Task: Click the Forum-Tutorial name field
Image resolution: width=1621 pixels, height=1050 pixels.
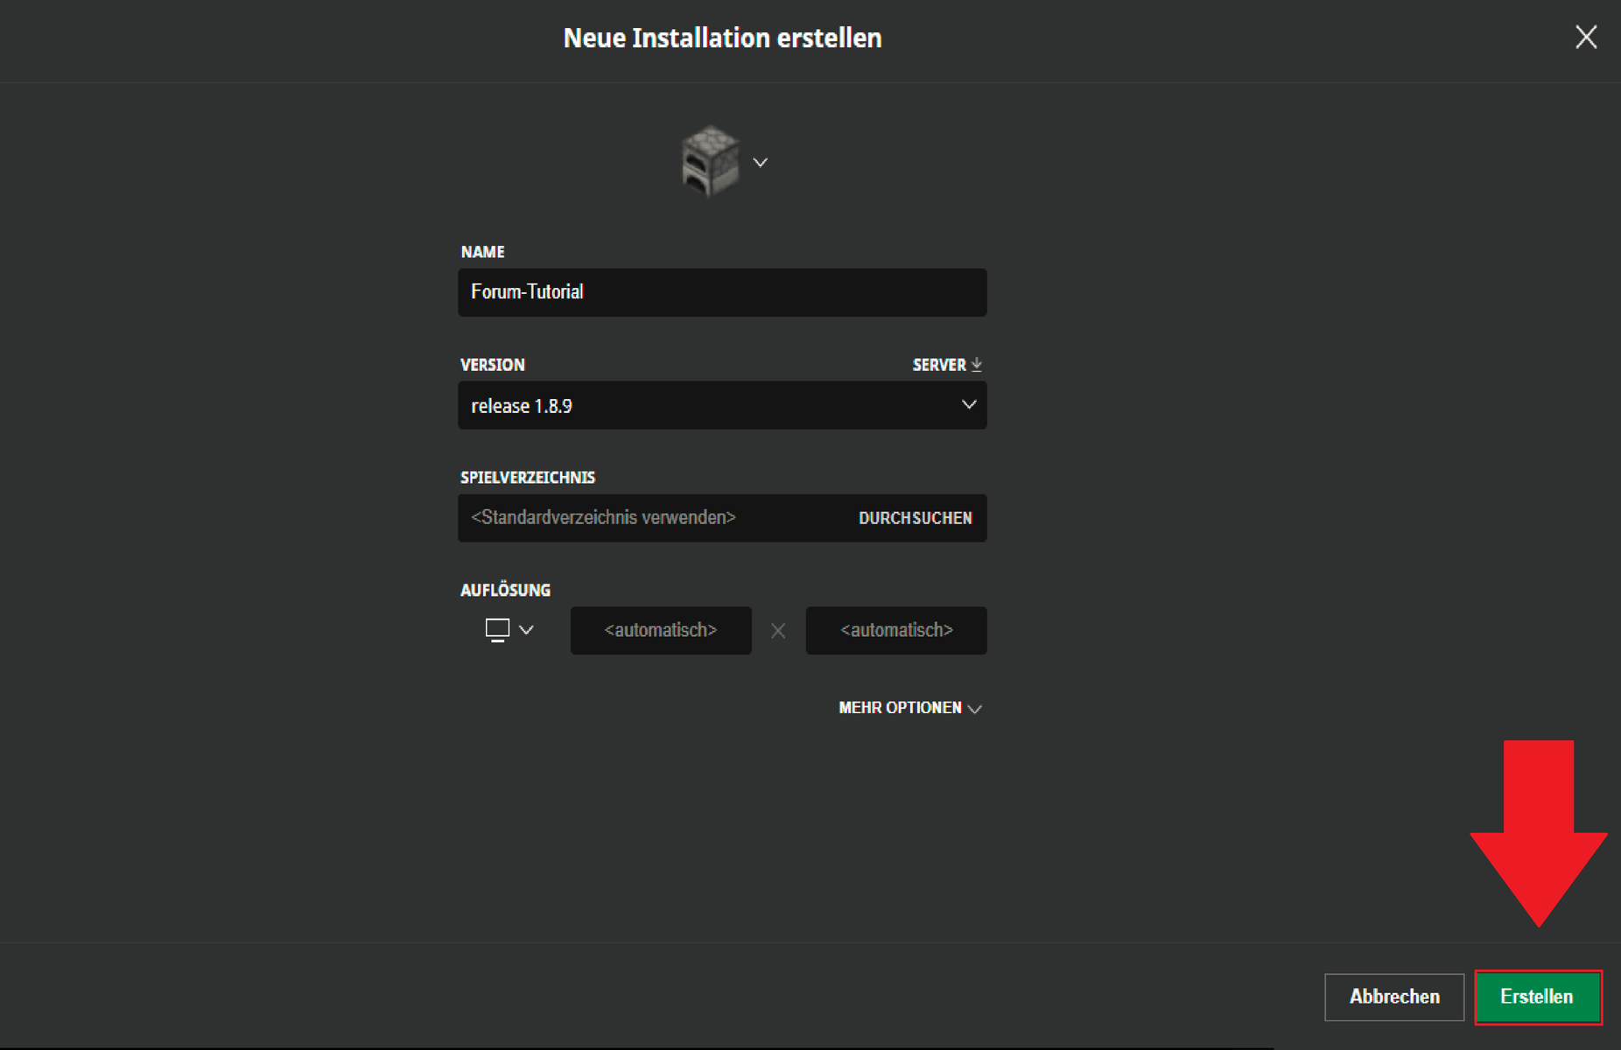Action: (x=722, y=292)
